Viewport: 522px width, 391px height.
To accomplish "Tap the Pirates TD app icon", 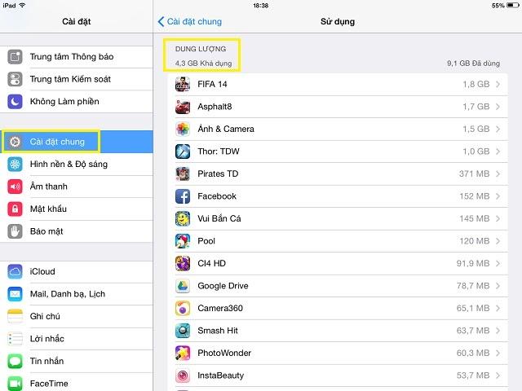I will pos(183,174).
